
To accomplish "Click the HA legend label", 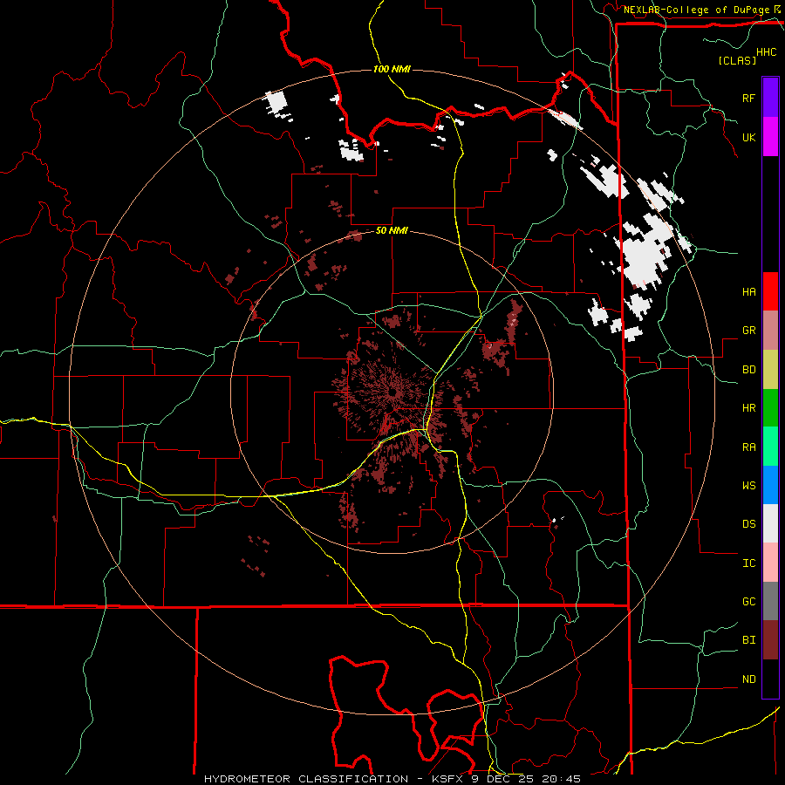I will pos(748,291).
